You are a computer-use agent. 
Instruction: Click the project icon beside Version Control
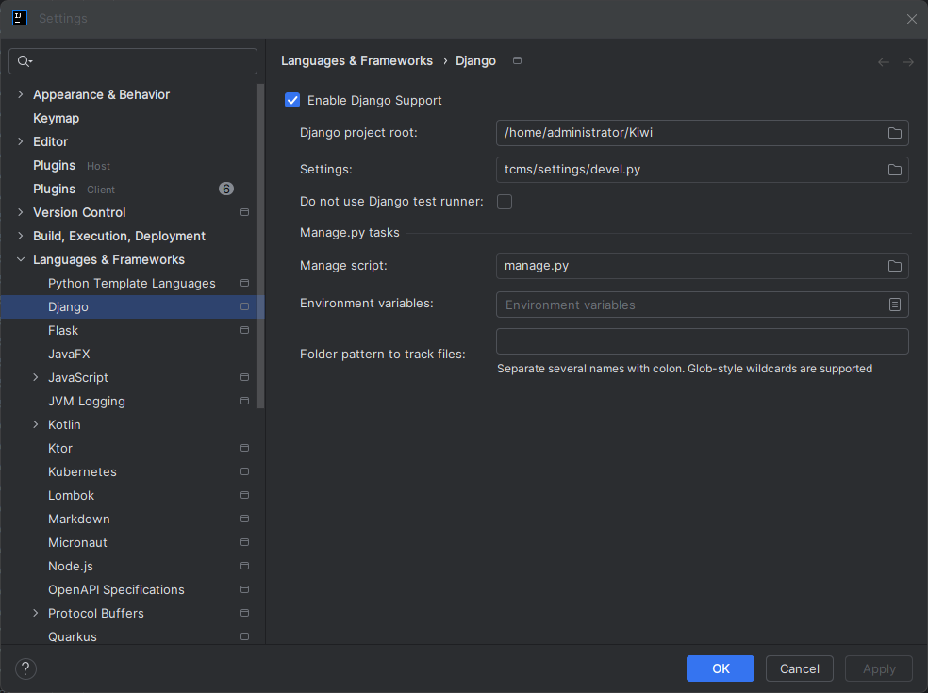244,212
